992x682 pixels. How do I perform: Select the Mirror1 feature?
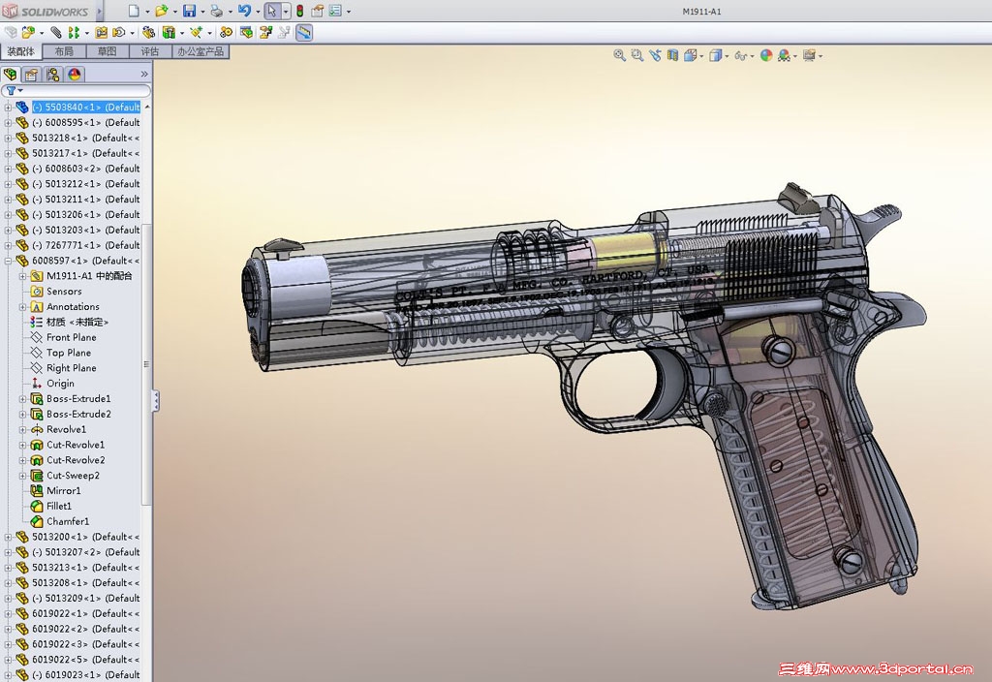coord(63,490)
